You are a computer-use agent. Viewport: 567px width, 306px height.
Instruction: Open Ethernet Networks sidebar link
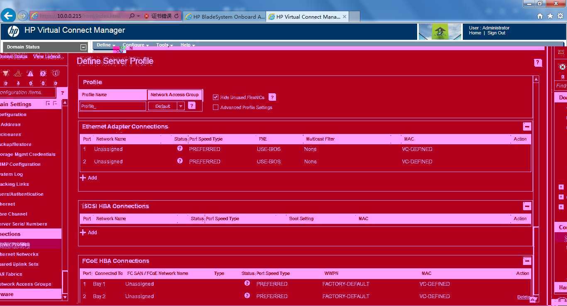19,254
